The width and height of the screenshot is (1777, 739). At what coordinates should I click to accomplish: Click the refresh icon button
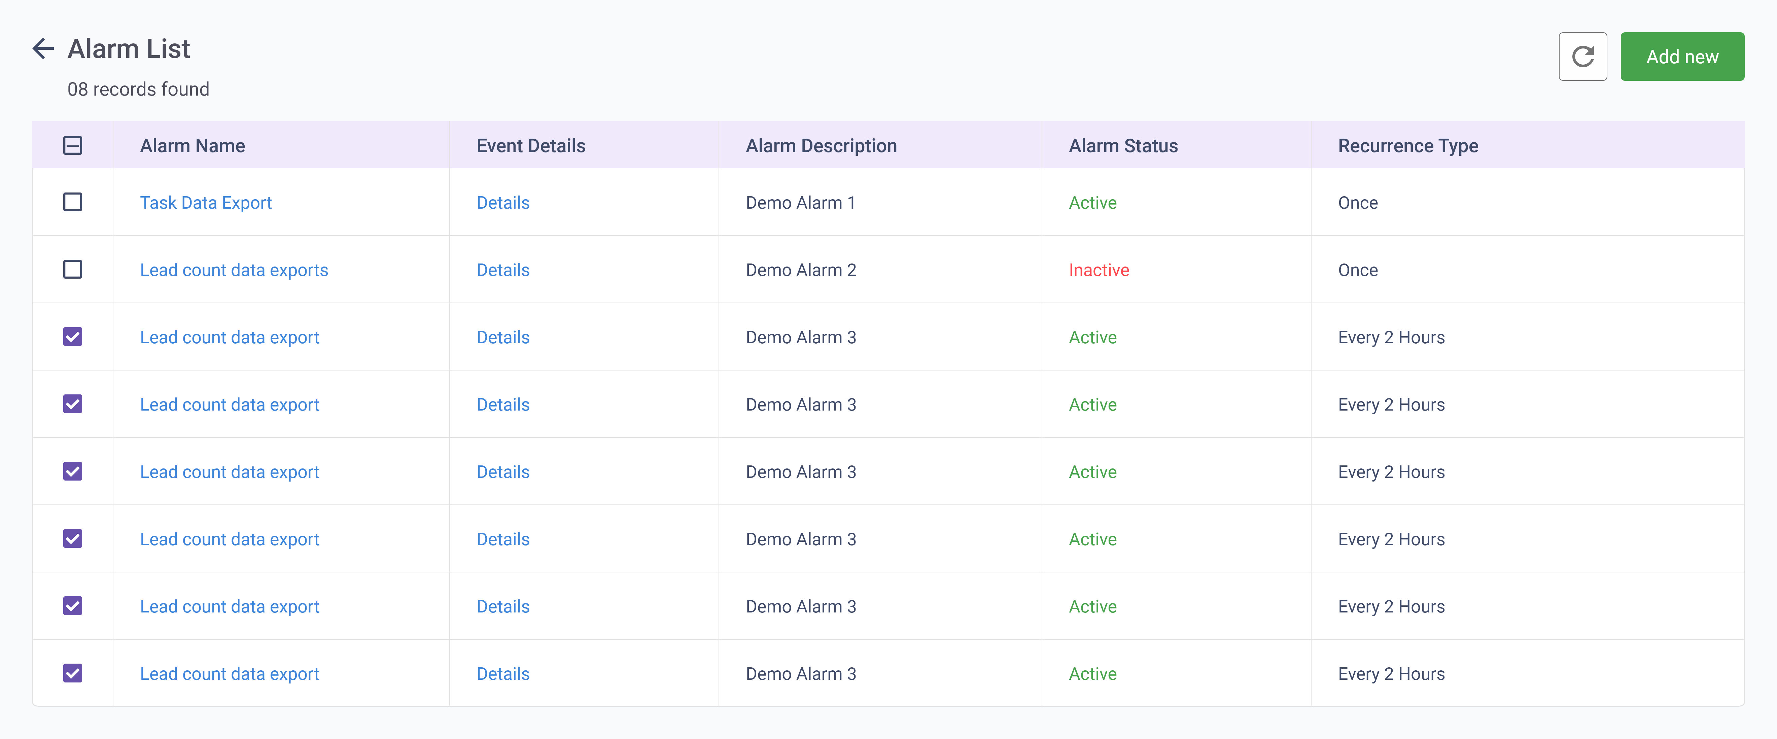tap(1582, 57)
